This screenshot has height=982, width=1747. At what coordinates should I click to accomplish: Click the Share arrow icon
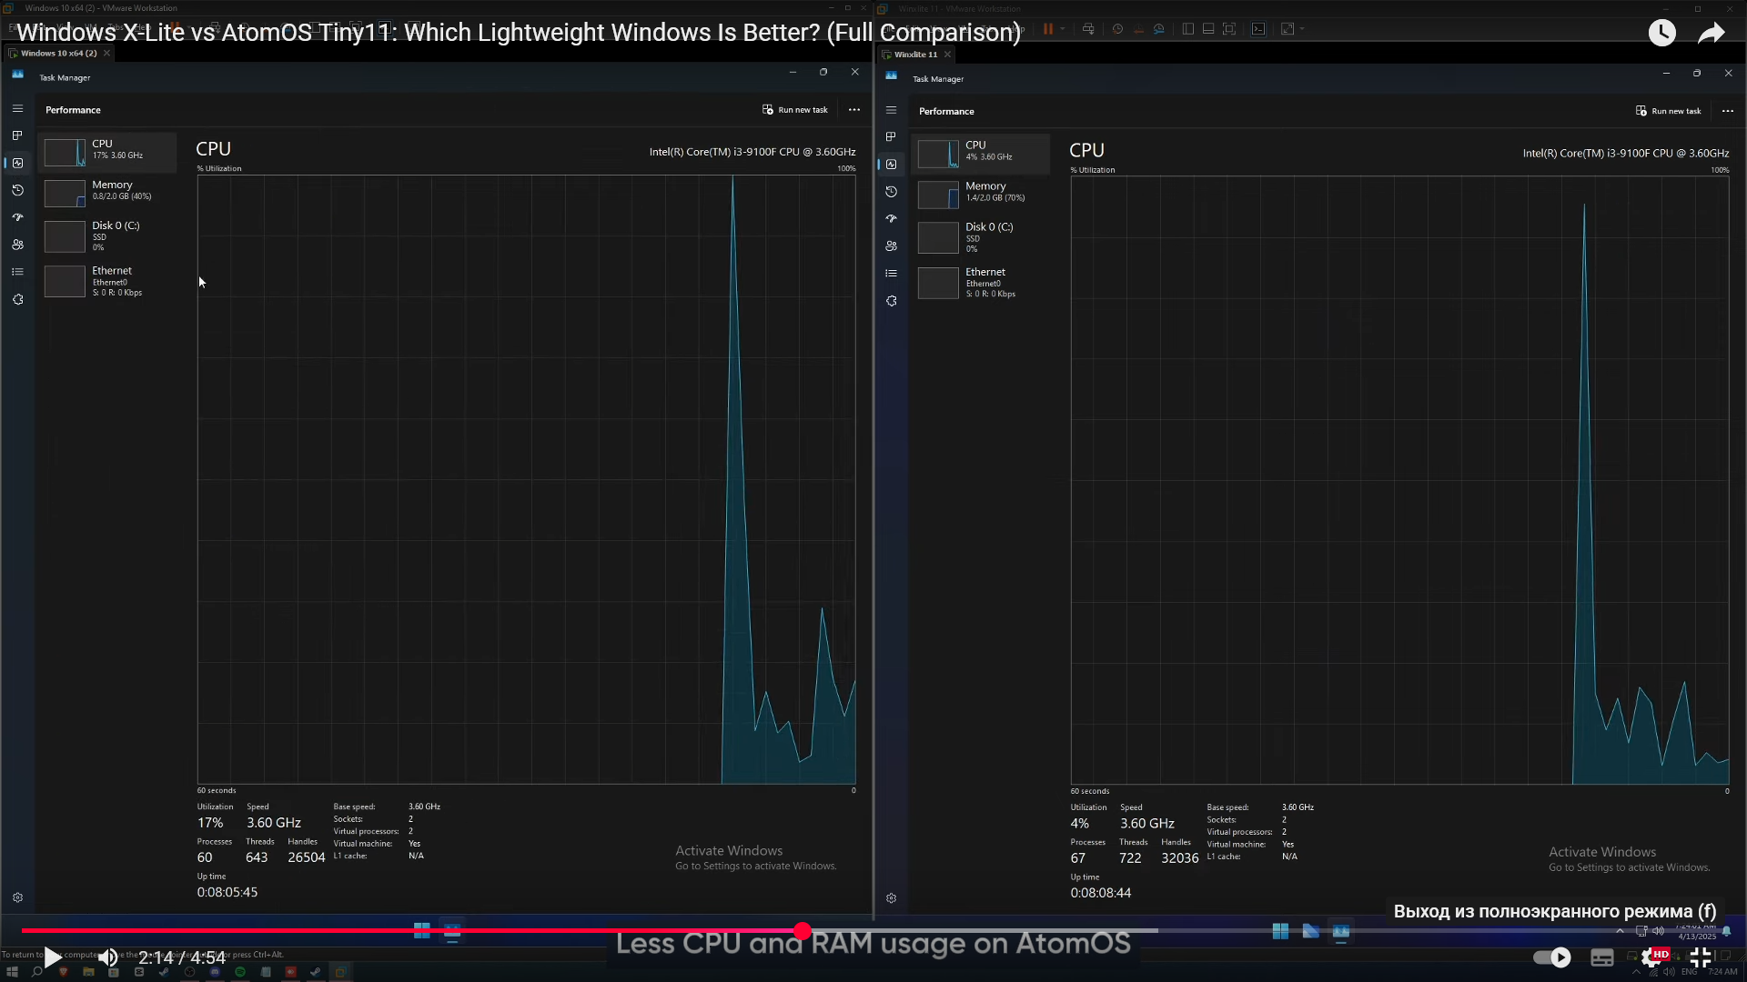click(x=1711, y=33)
